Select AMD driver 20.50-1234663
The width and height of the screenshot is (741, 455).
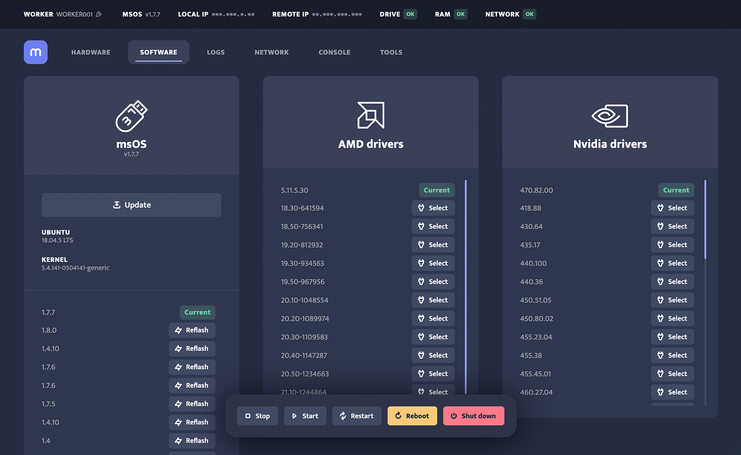click(x=433, y=374)
